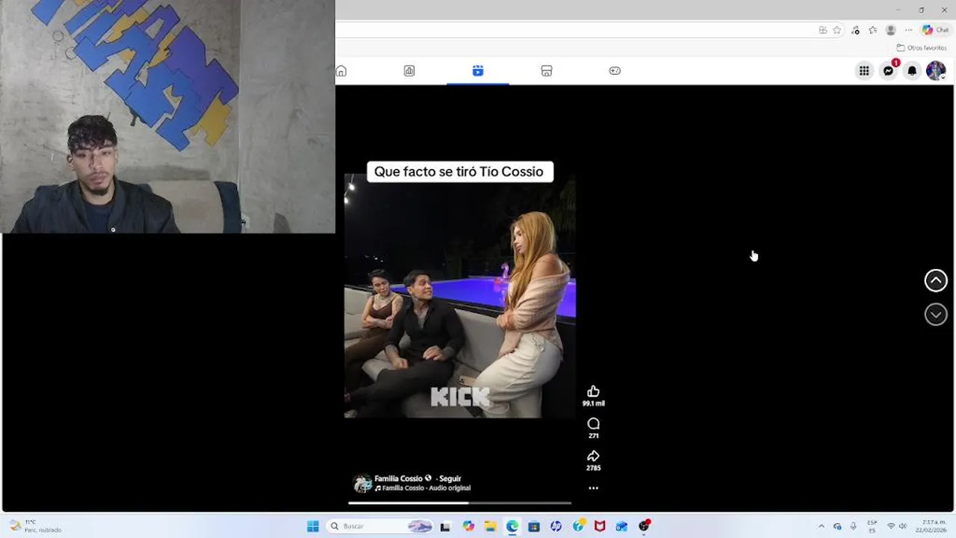The height and width of the screenshot is (538, 956).
Task: Open the notifications bell
Action: 912,71
